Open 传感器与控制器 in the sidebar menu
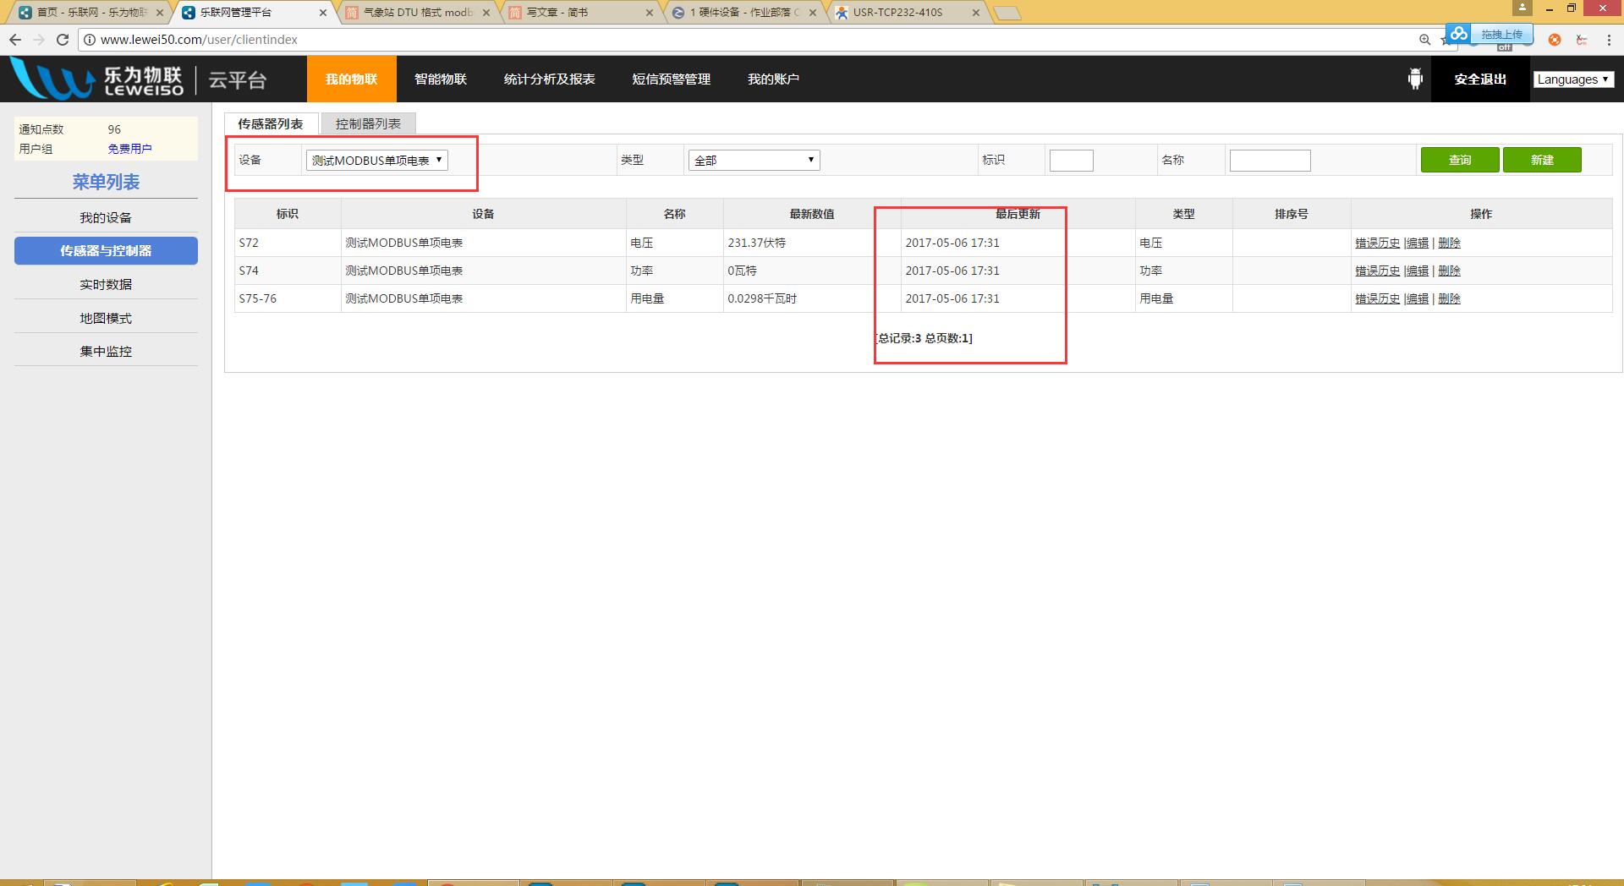1624x886 pixels. [x=106, y=251]
